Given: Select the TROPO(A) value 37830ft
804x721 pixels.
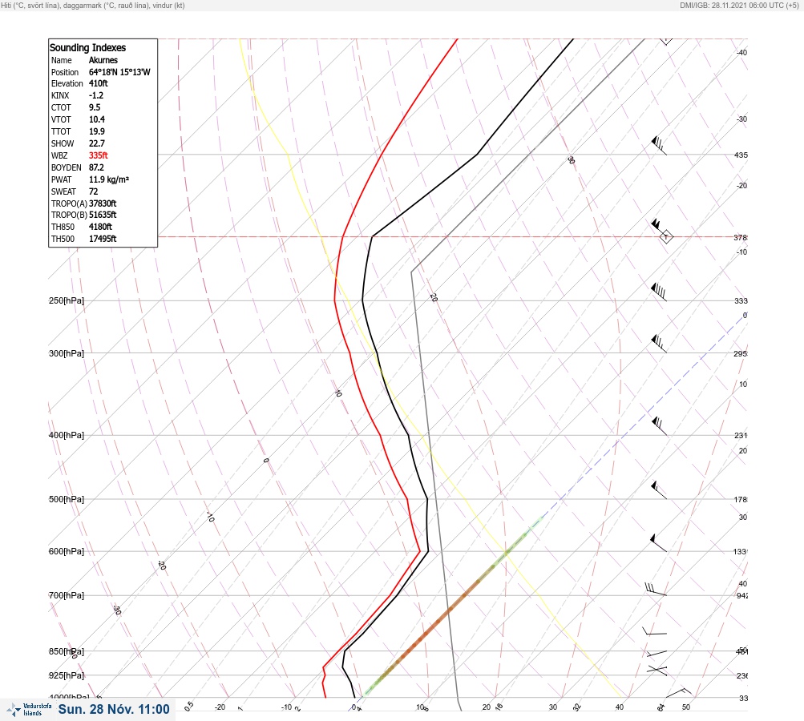Looking at the screenshot, I should (x=103, y=203).
